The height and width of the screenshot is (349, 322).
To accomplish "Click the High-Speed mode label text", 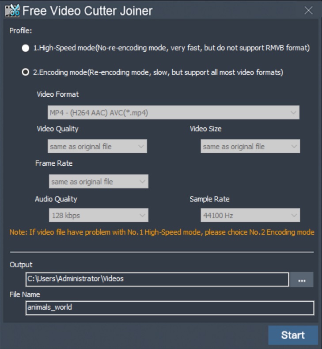I will pyautogui.click(x=171, y=48).
